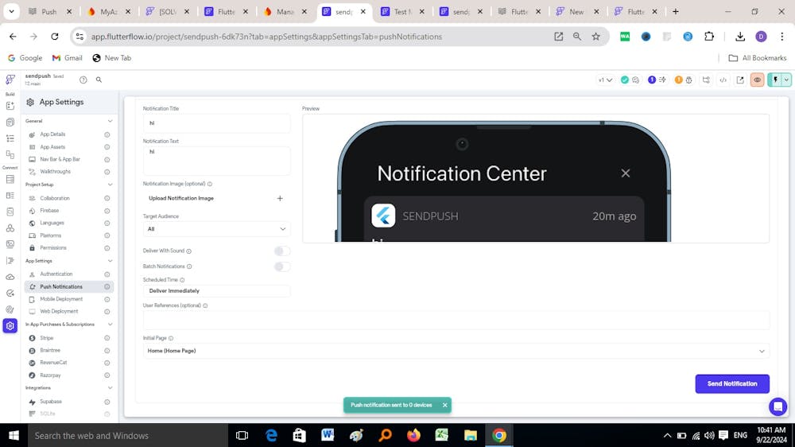Open Authentication settings
This screenshot has width=795, height=447.
coord(56,274)
